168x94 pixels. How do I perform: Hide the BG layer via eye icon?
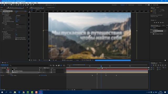click(1, 69)
